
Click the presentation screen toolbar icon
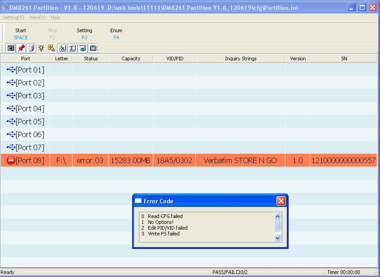point(83,48)
